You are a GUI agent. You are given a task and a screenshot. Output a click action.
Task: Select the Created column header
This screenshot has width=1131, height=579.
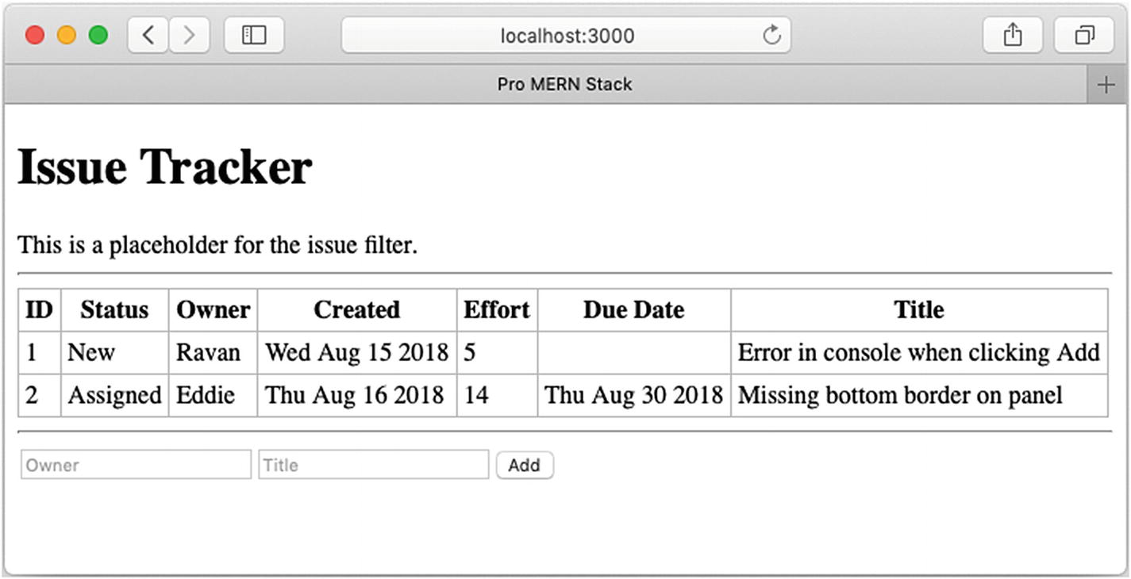click(356, 309)
